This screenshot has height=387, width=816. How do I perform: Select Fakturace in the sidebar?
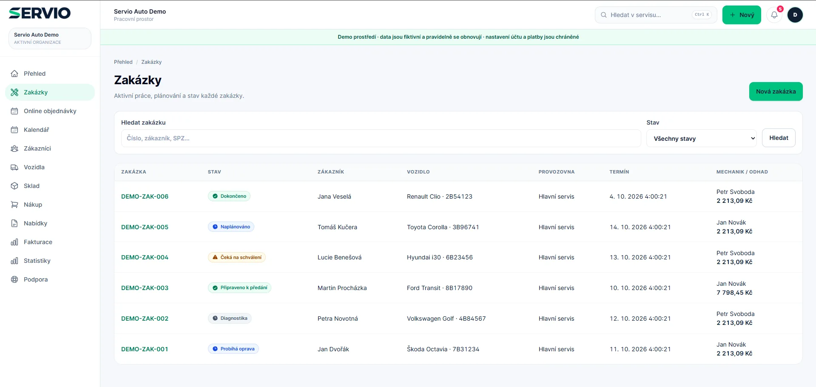click(x=50, y=242)
